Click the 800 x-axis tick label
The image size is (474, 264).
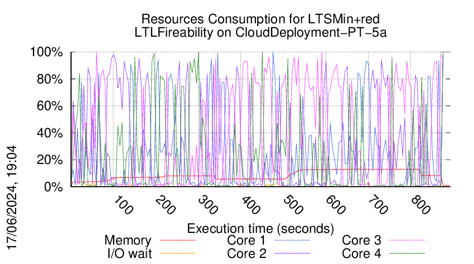(421, 205)
